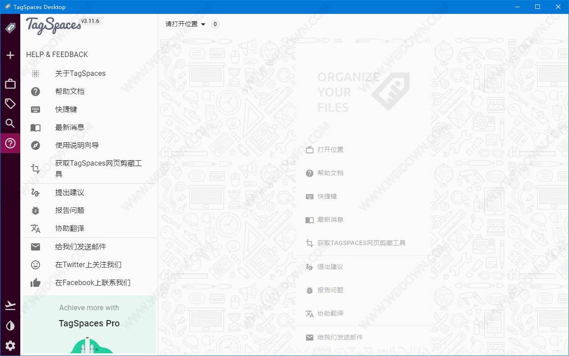Image resolution: width=569 pixels, height=356 pixels.
Task: Click the keyboard icon beside 快捷键 in panel
Action: [36, 110]
